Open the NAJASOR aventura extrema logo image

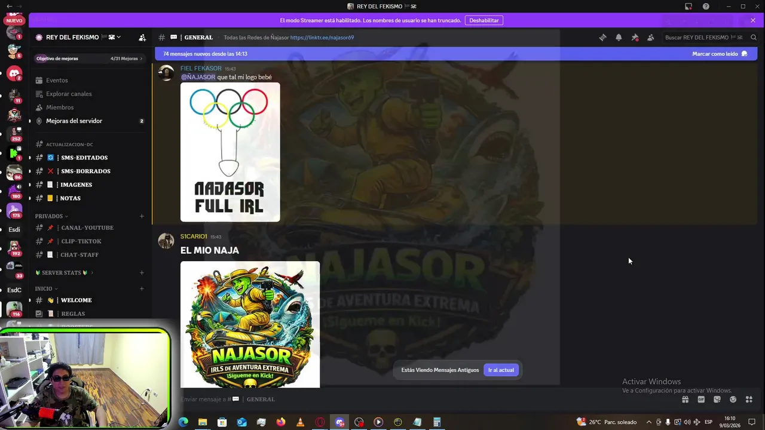coord(250,324)
